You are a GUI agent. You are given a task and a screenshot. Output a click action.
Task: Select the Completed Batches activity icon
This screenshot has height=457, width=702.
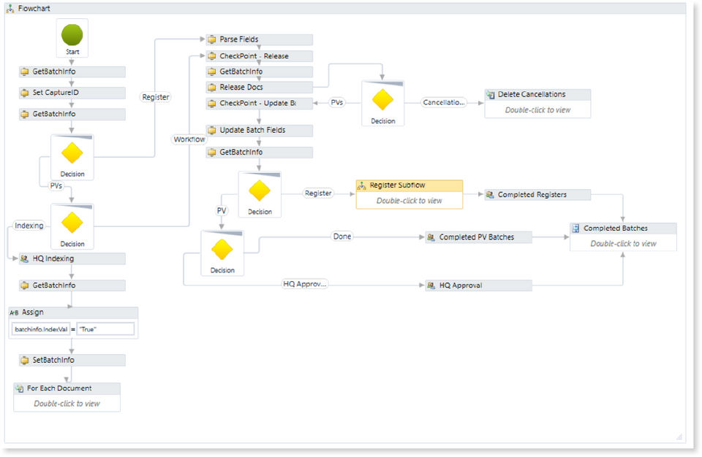click(x=576, y=228)
